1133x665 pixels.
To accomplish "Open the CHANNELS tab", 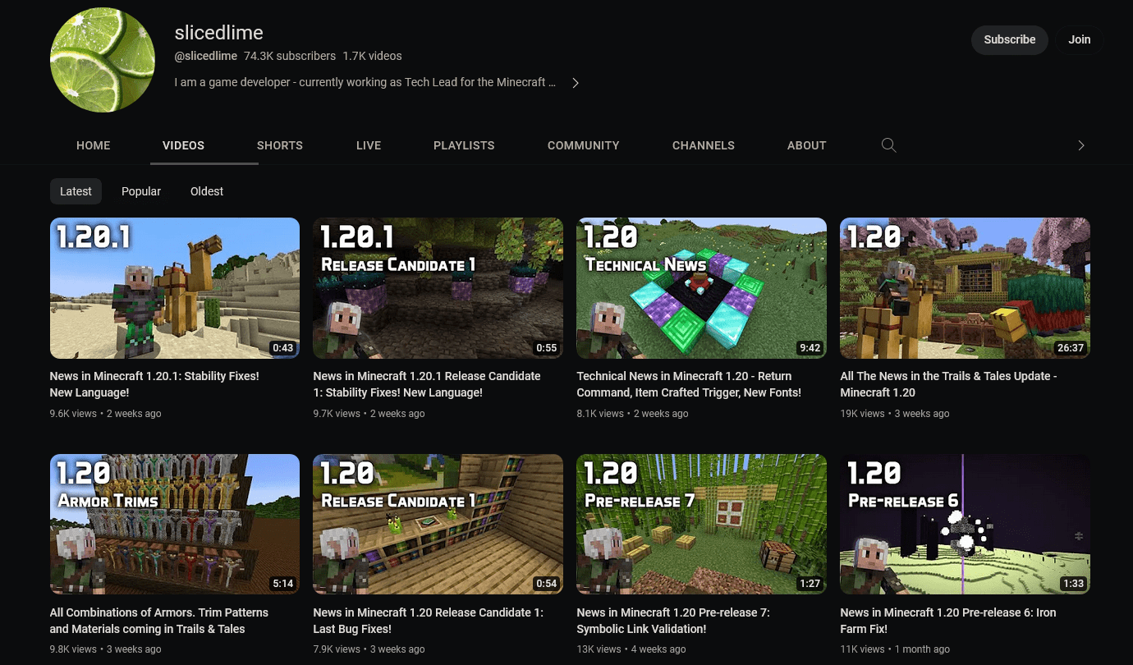I will pos(704,145).
